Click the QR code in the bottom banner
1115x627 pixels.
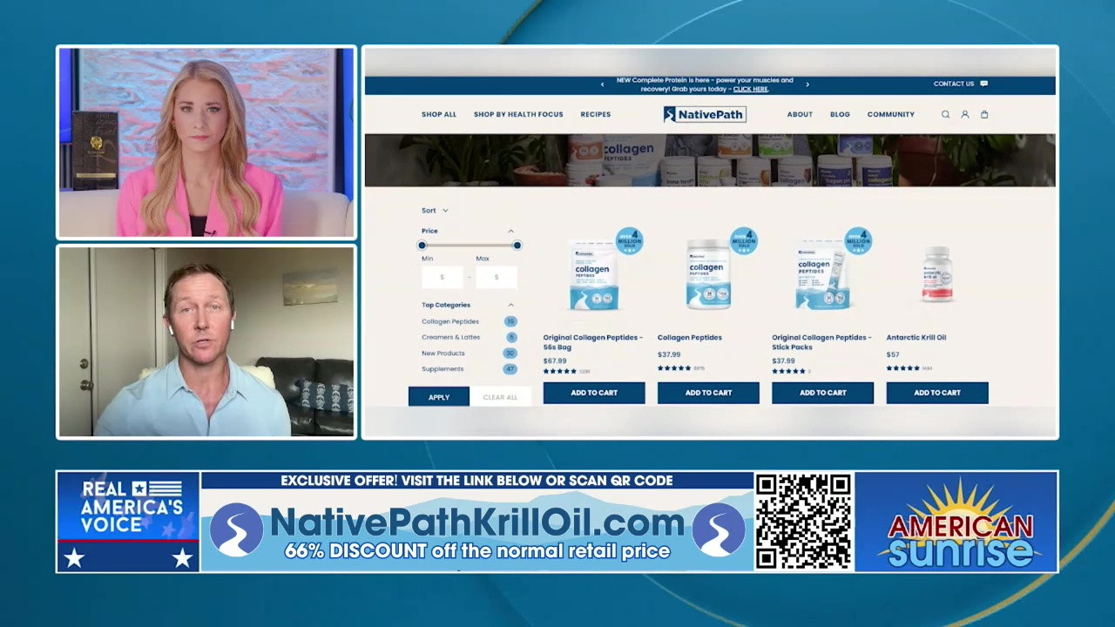[x=803, y=522]
